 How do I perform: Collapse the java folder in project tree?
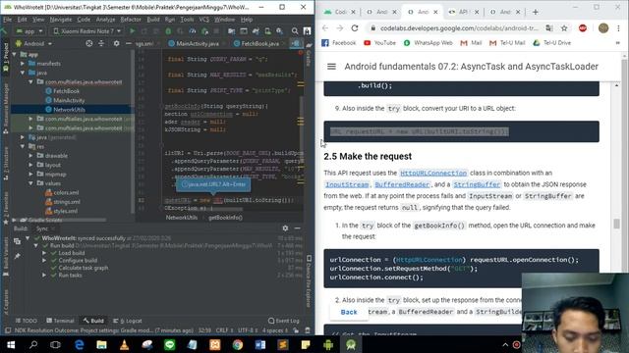click(x=23, y=73)
